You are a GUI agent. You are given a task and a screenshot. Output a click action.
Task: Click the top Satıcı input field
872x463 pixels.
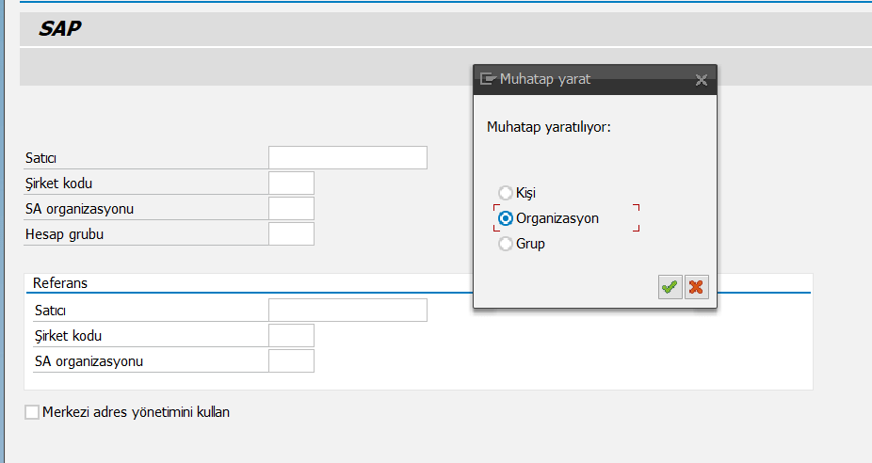click(347, 157)
